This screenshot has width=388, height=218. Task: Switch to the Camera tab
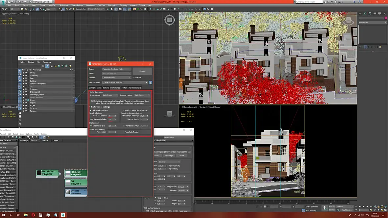coord(106,88)
